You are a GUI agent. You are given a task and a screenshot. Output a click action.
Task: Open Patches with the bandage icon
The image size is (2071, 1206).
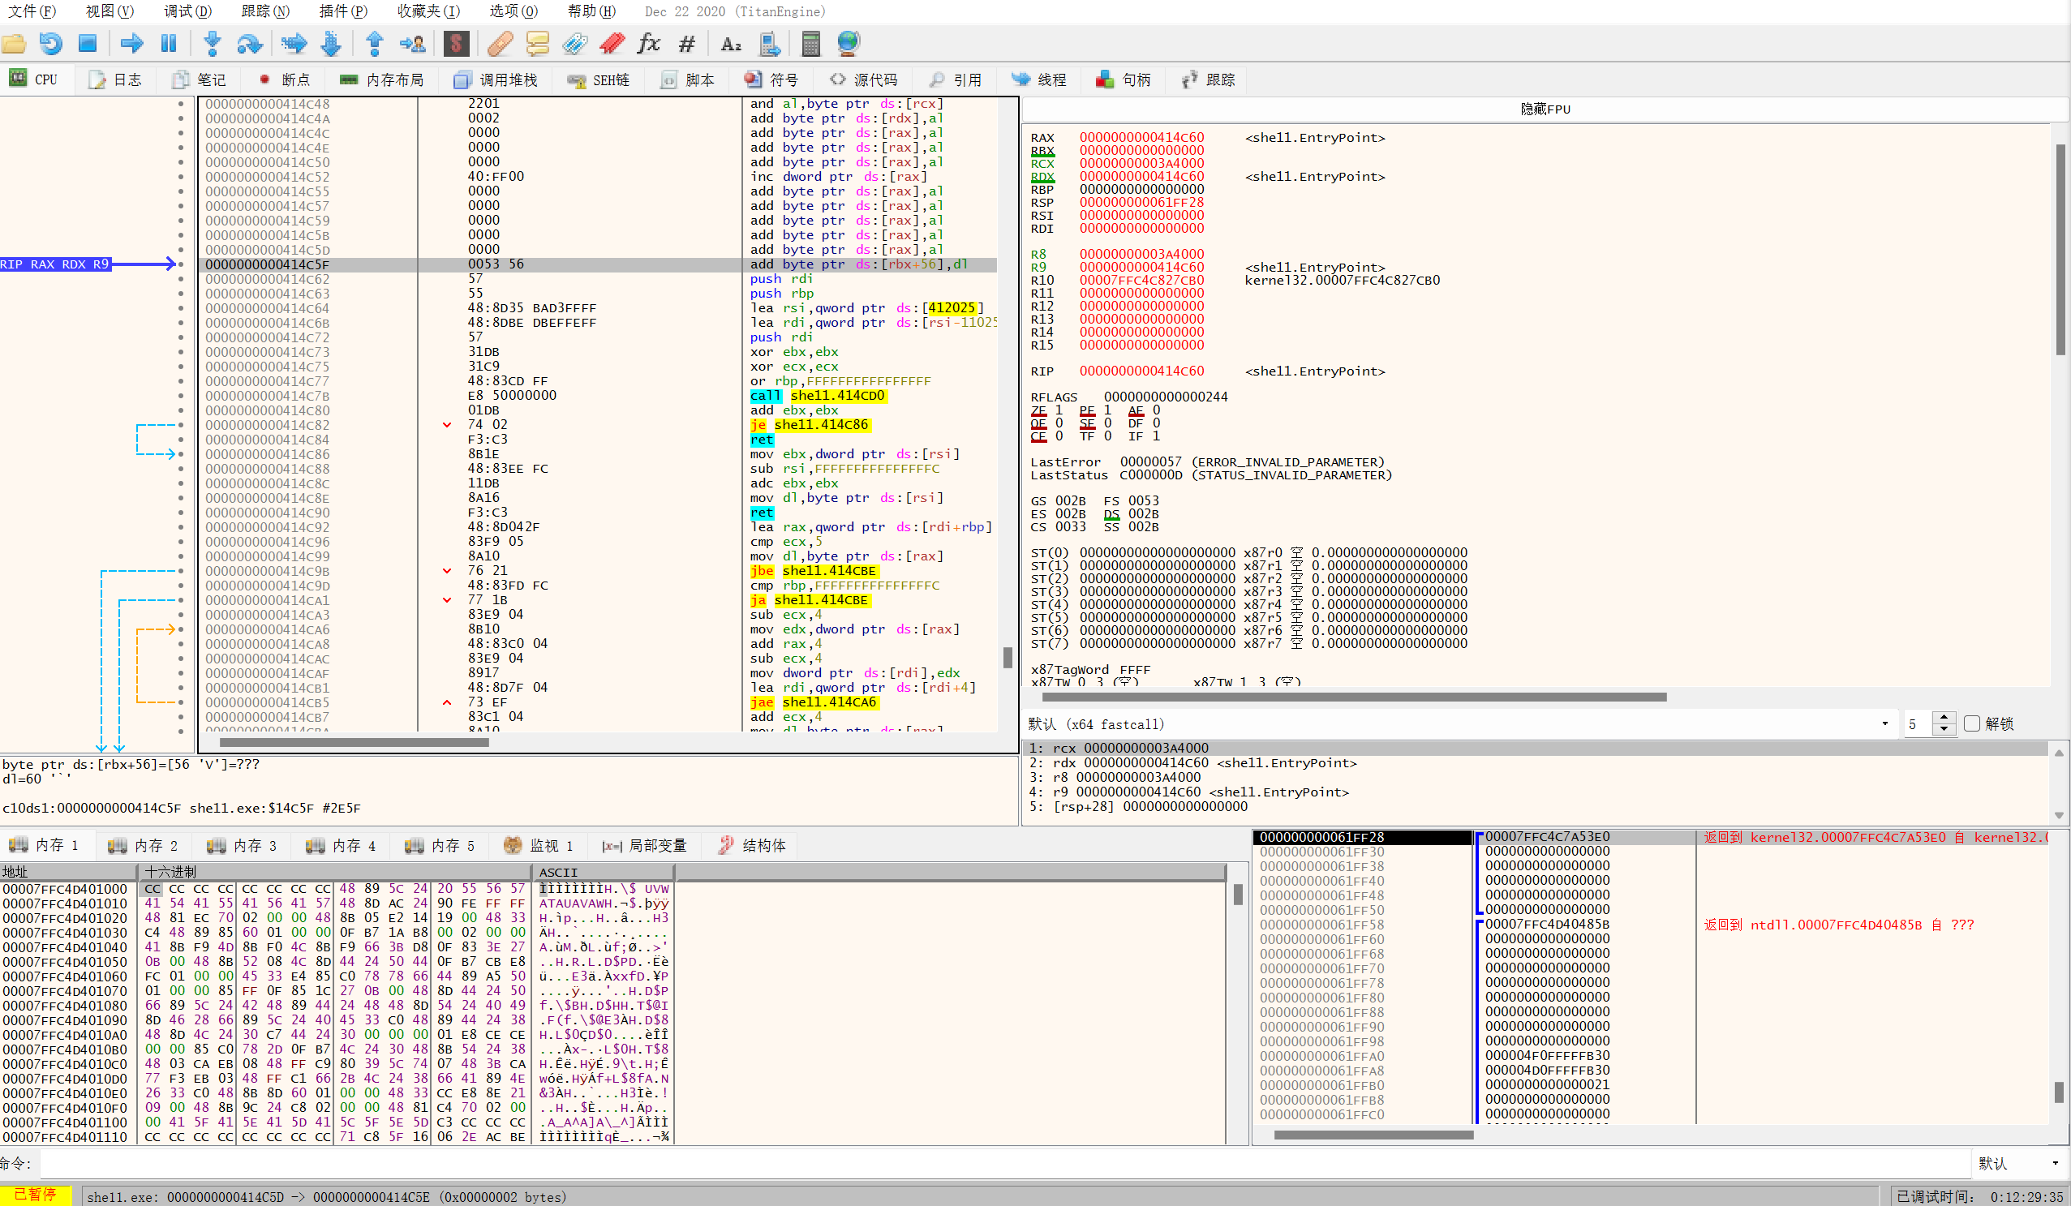pos(500,44)
